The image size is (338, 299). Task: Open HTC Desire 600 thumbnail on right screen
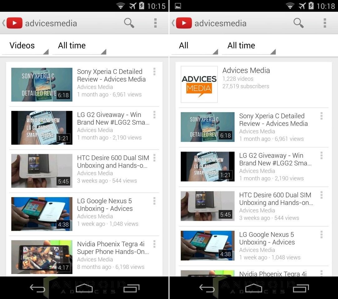pos(208,206)
